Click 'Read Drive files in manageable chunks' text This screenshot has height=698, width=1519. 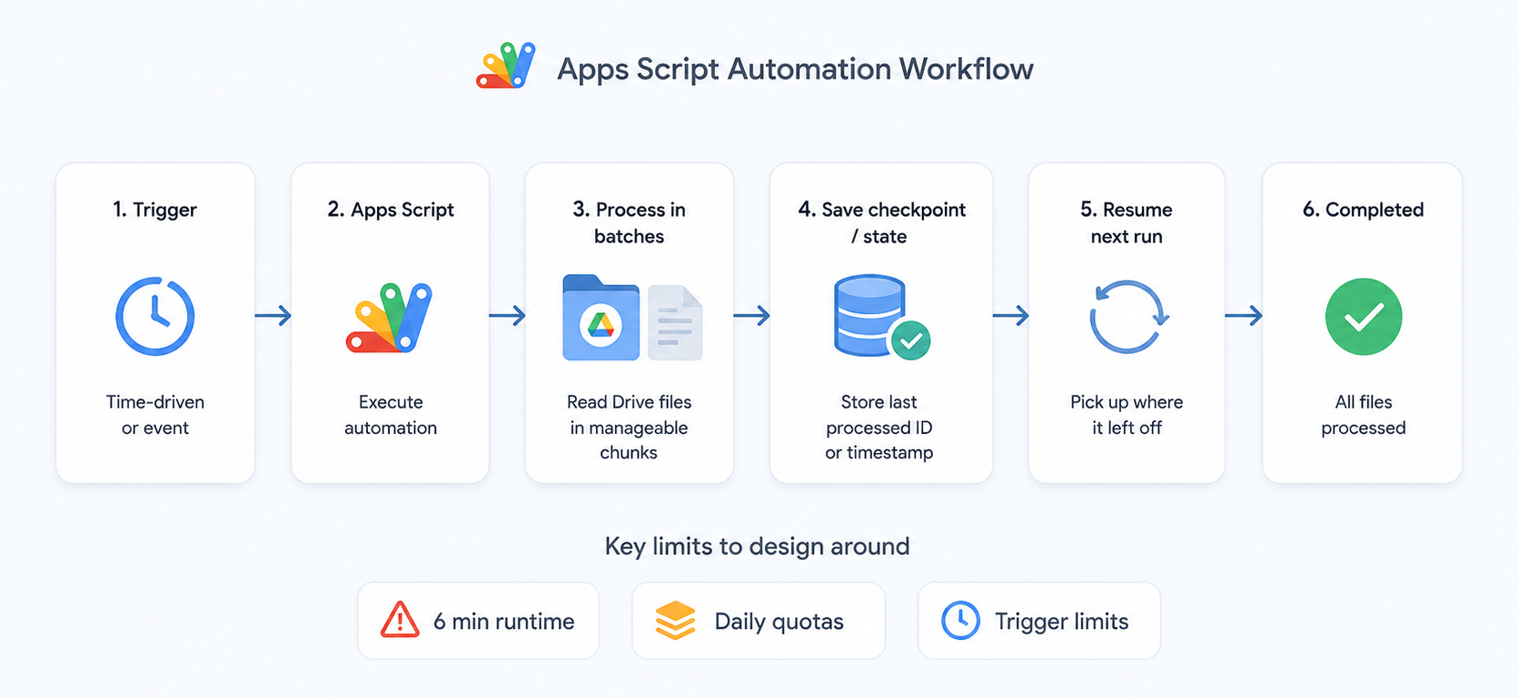tap(629, 427)
